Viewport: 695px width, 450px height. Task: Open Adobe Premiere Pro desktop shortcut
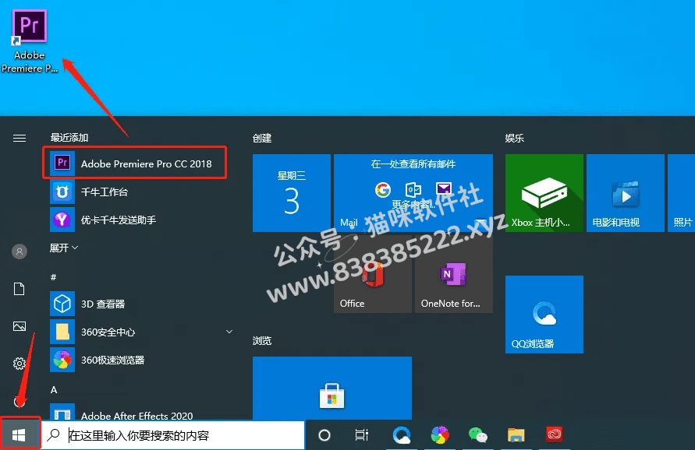pos(30,40)
